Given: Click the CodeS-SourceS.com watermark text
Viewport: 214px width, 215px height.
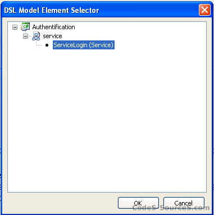Looking at the screenshot, I should [x=171, y=208].
